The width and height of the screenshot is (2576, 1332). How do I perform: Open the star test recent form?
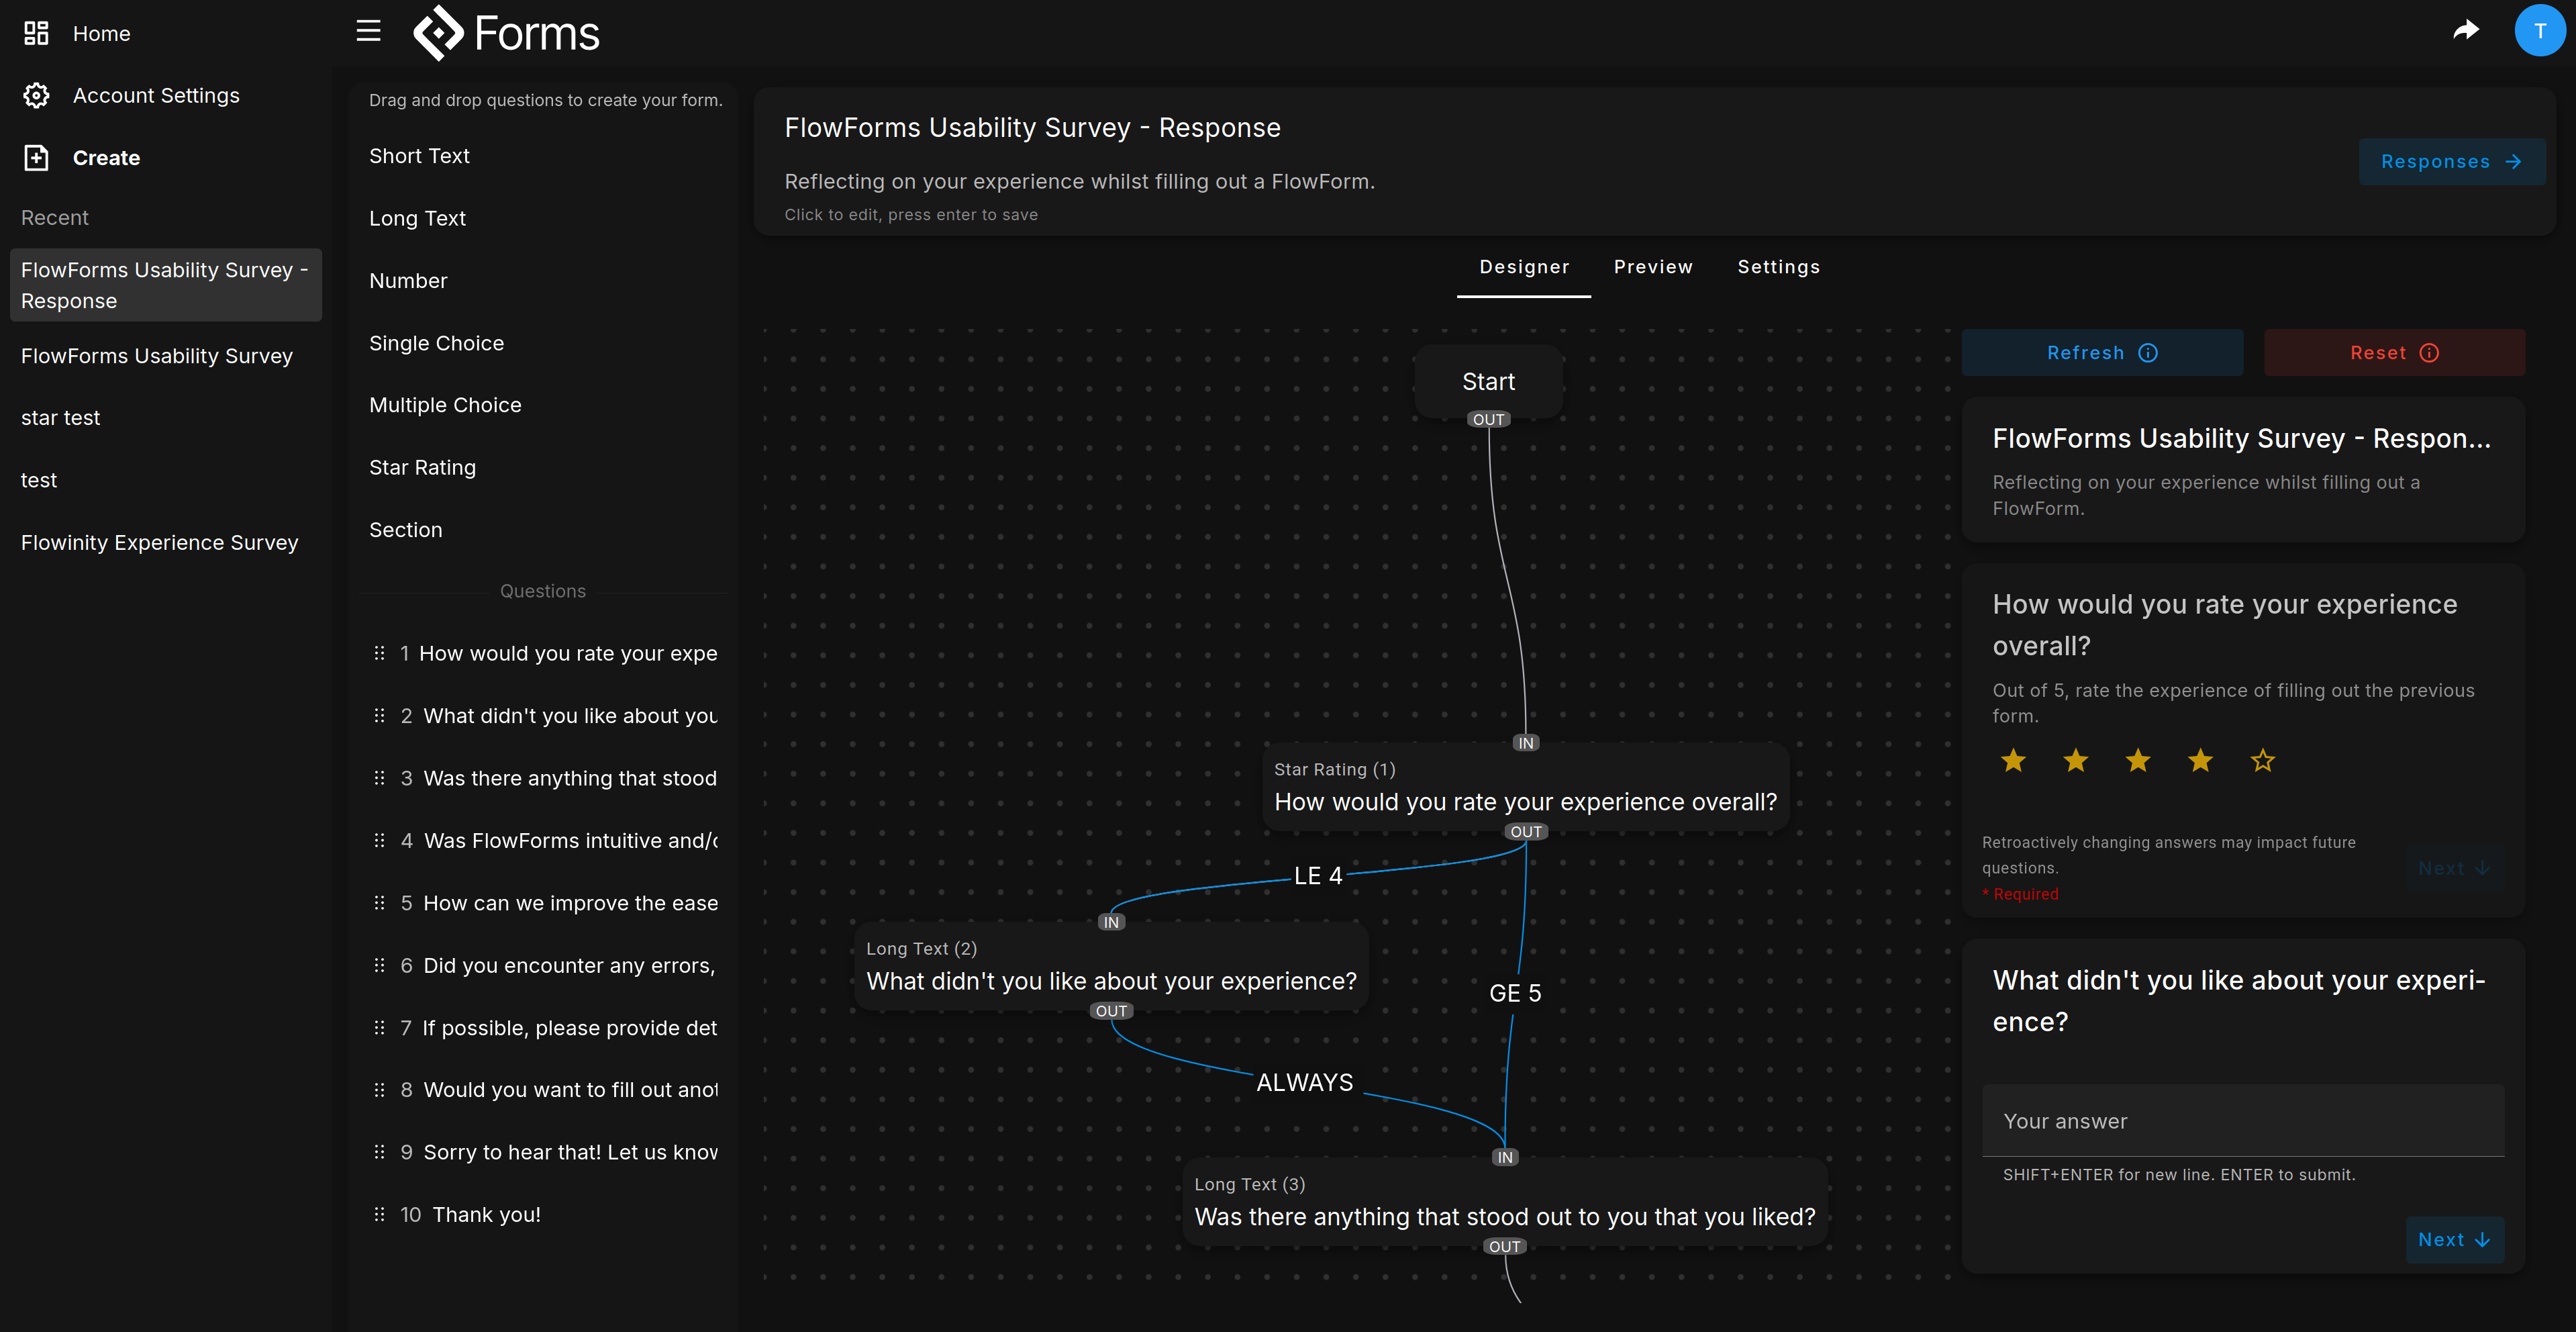point(61,418)
